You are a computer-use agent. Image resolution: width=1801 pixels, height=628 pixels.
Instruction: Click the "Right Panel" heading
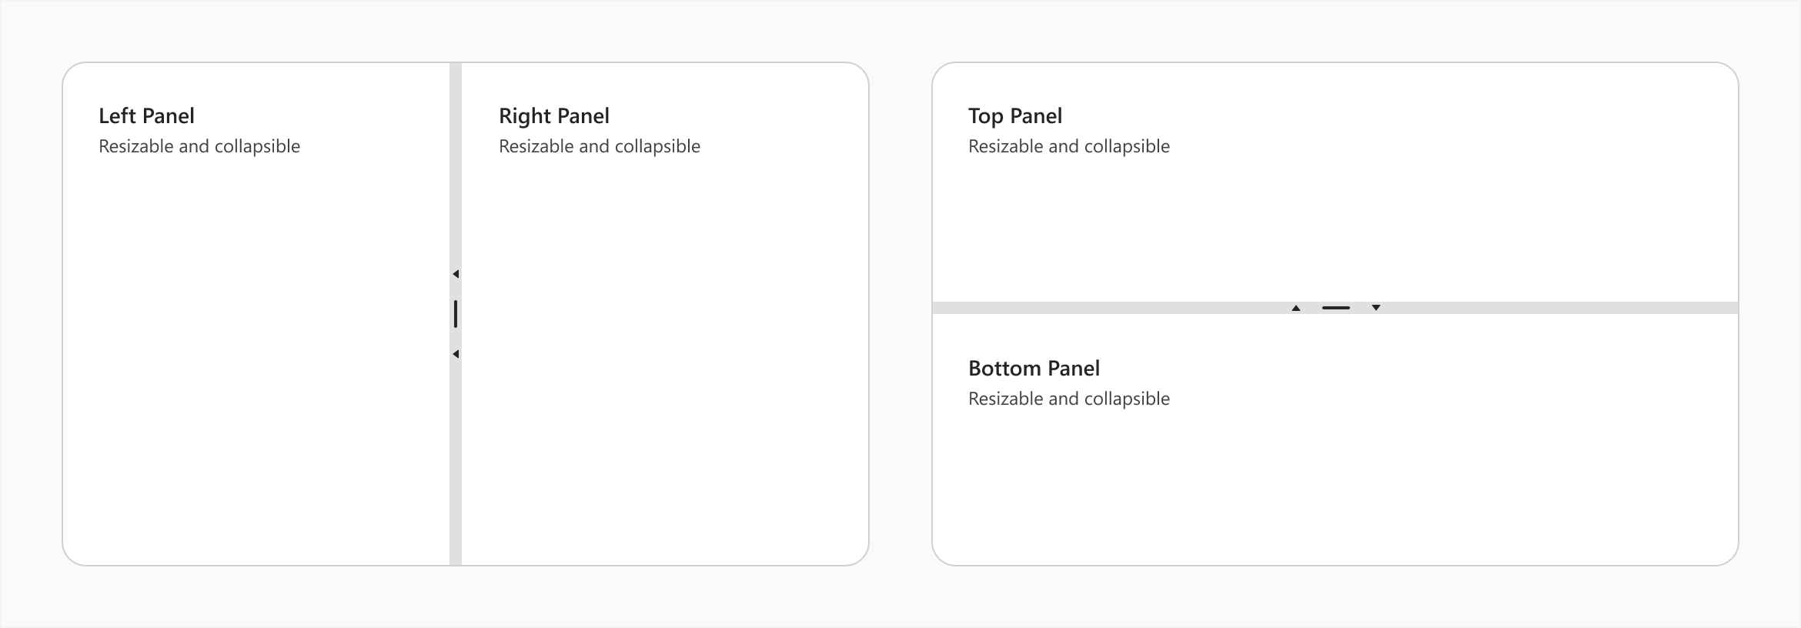tap(553, 116)
